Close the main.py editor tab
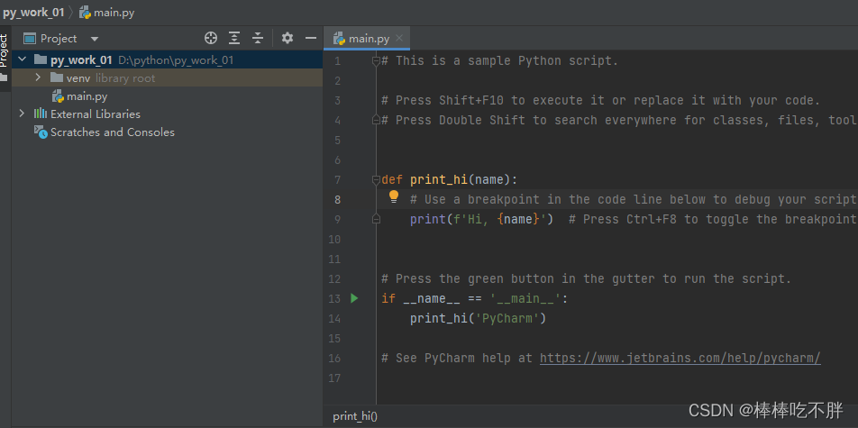Viewport: 858px width, 428px height. [x=399, y=39]
